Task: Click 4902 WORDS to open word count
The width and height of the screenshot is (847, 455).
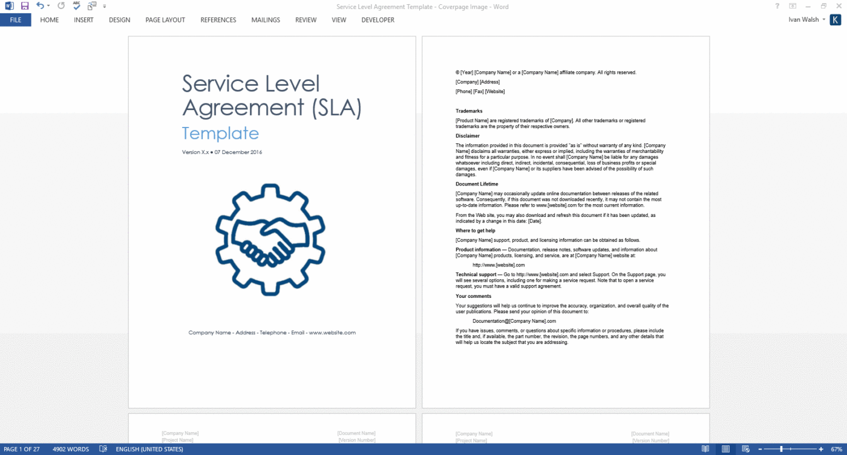Action: pyautogui.click(x=71, y=449)
